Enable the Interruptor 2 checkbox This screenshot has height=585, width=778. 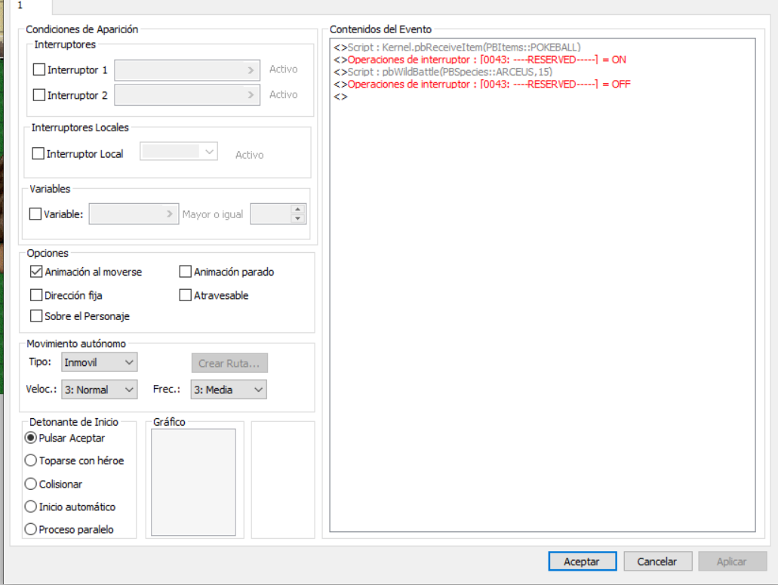[39, 96]
